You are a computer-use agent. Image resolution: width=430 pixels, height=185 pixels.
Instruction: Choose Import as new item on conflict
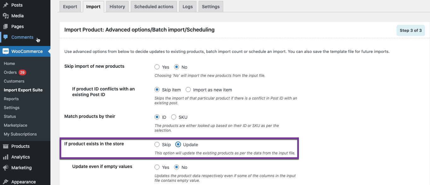tap(188, 90)
